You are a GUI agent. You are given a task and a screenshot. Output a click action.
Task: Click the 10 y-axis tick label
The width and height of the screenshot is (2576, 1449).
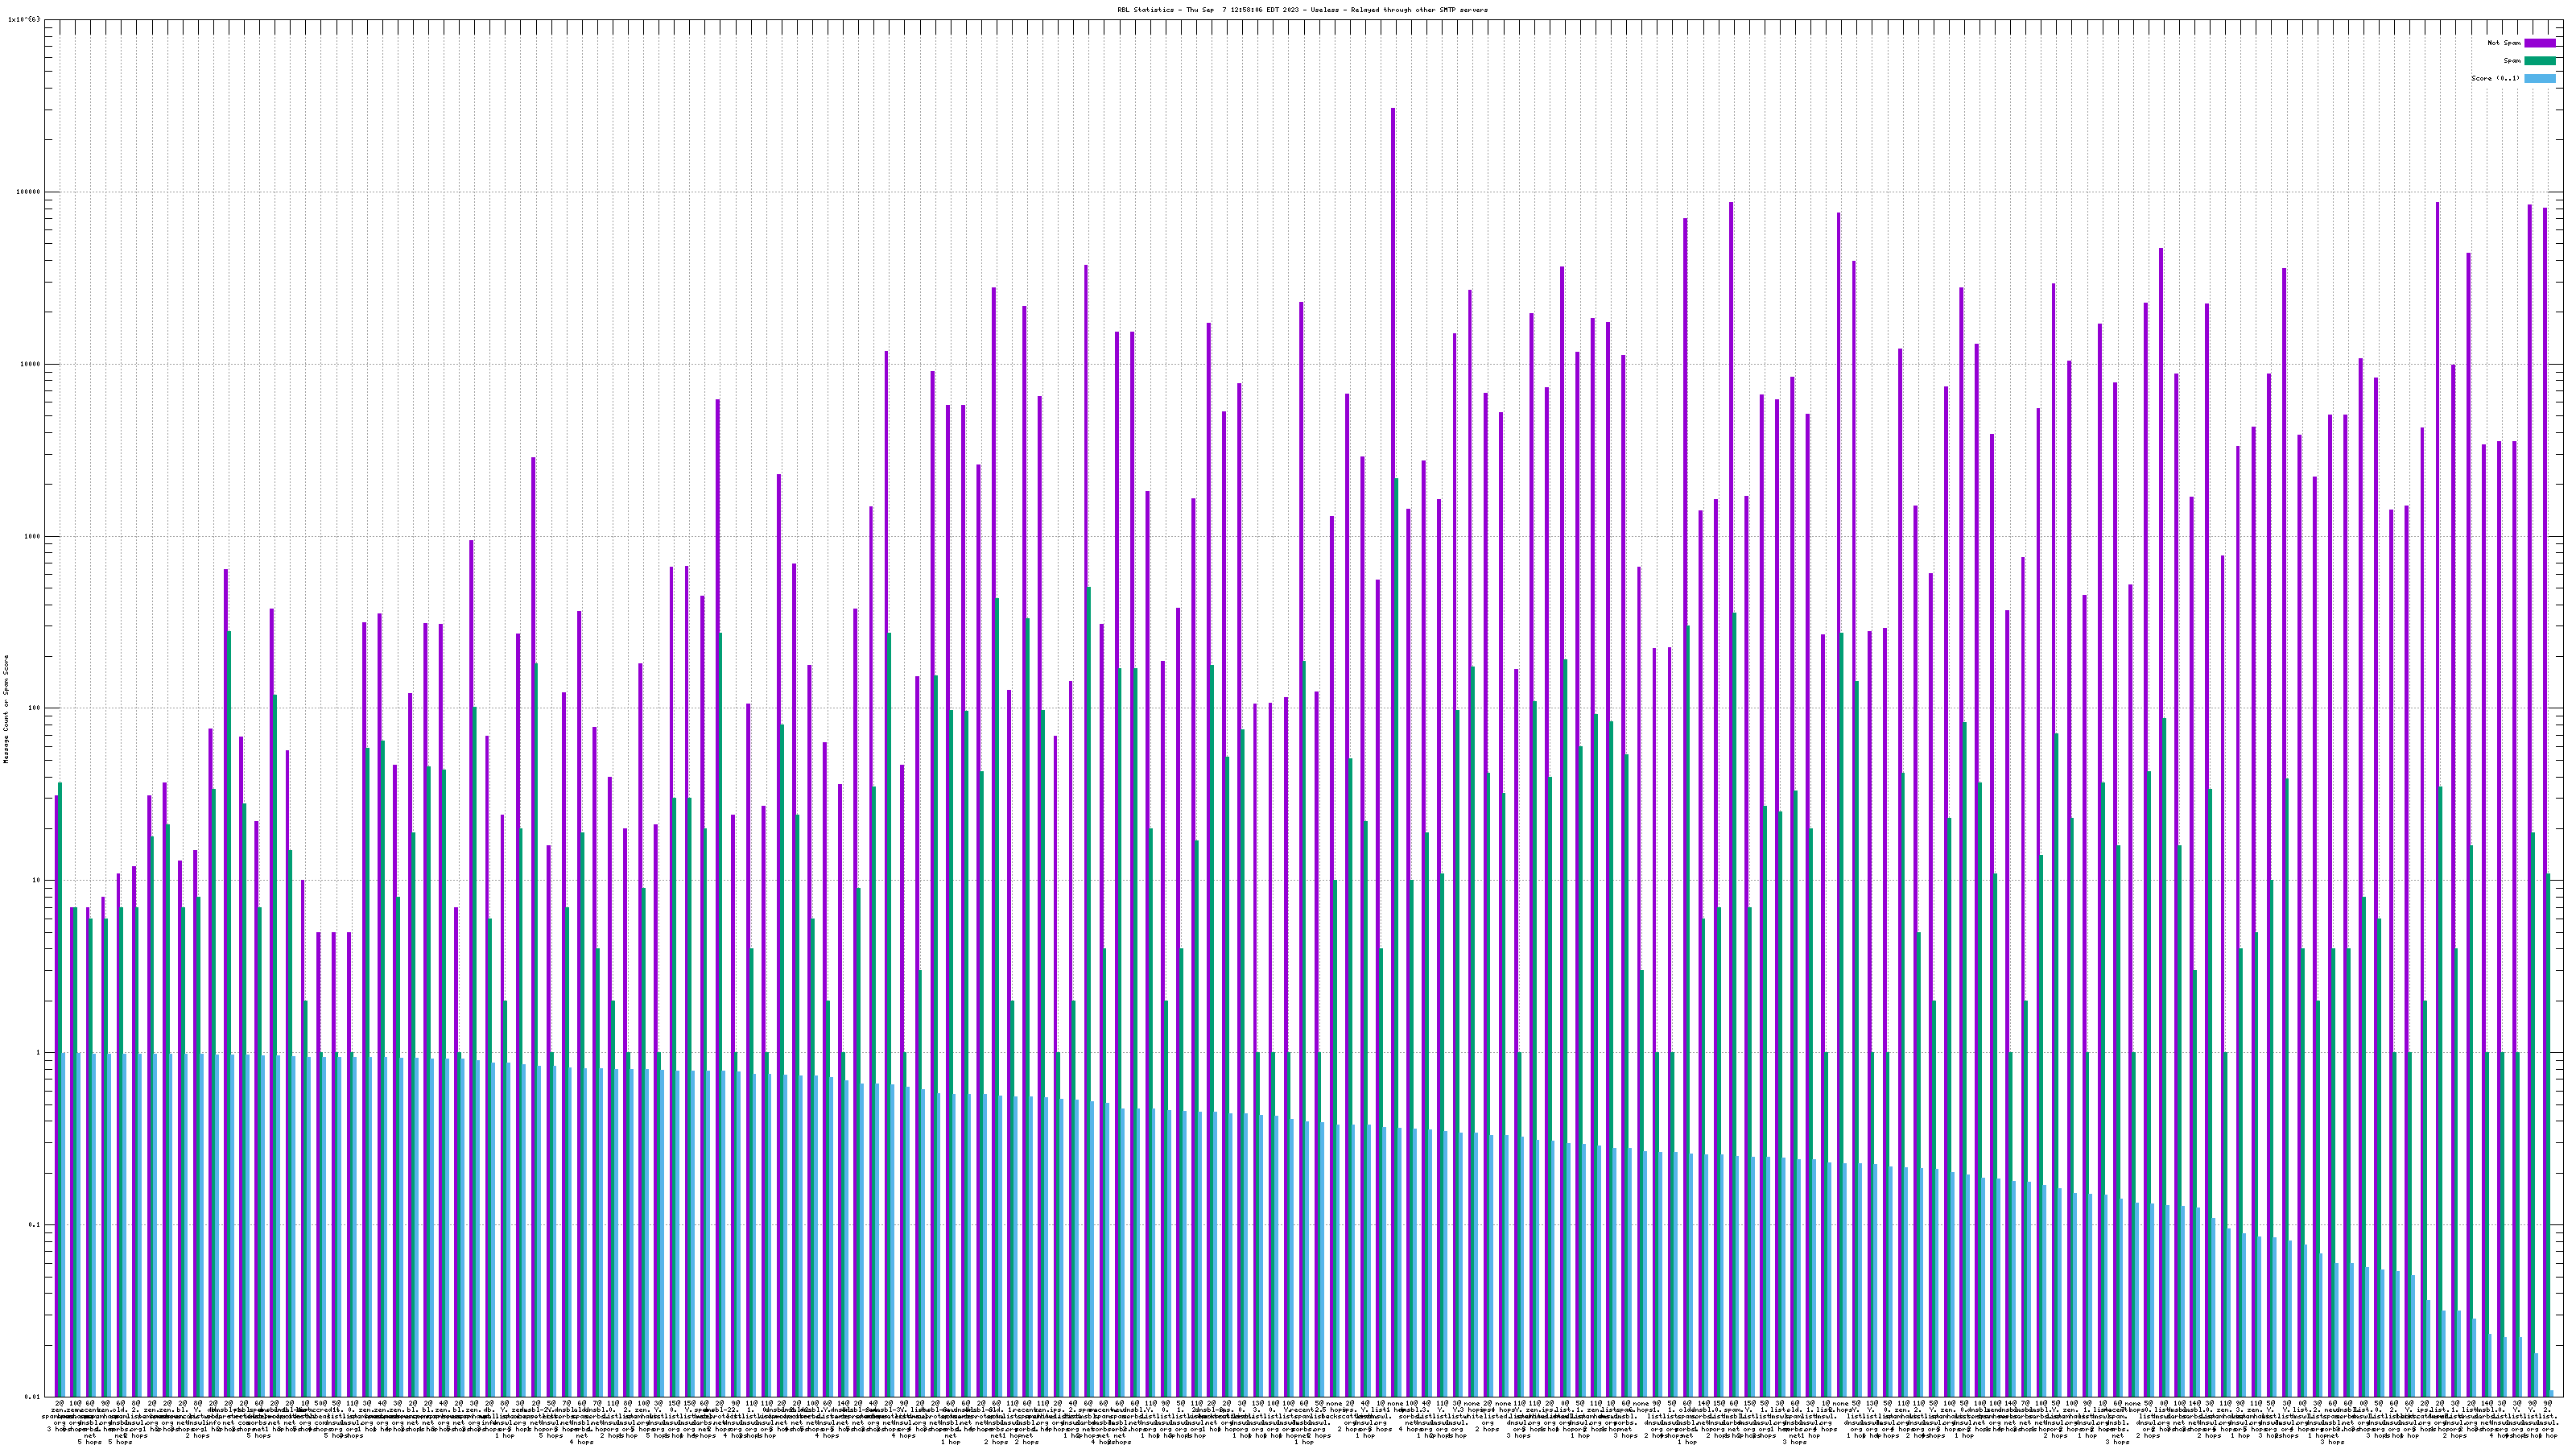pyautogui.click(x=38, y=881)
